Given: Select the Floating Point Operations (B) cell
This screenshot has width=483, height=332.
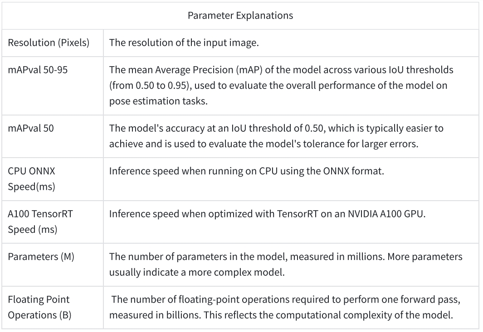Looking at the screenshot, I should [x=53, y=308].
